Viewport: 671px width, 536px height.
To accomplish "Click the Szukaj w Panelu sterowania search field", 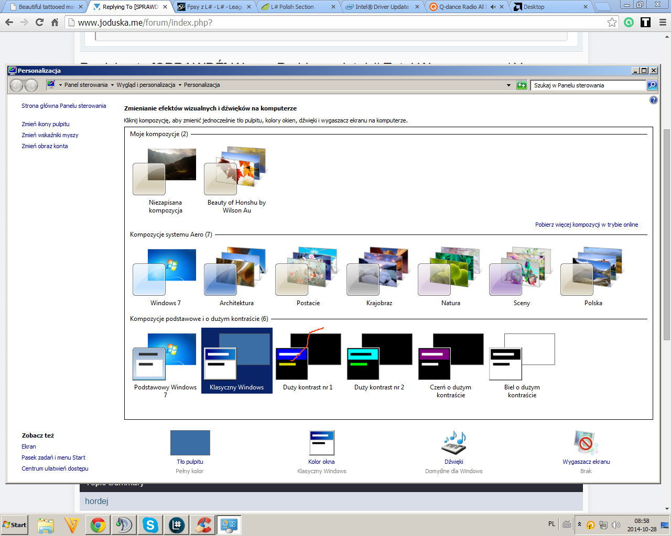I will tap(589, 85).
